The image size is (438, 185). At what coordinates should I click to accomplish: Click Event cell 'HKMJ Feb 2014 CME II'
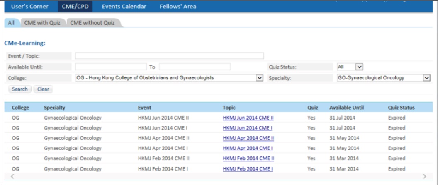(164, 159)
